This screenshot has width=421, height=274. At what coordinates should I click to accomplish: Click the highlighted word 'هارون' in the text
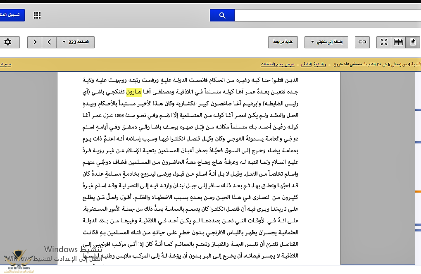[x=134, y=91]
